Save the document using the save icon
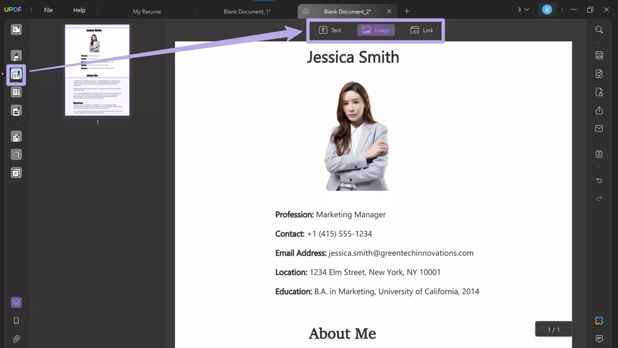Screen dimensions: 618x348 599,154
